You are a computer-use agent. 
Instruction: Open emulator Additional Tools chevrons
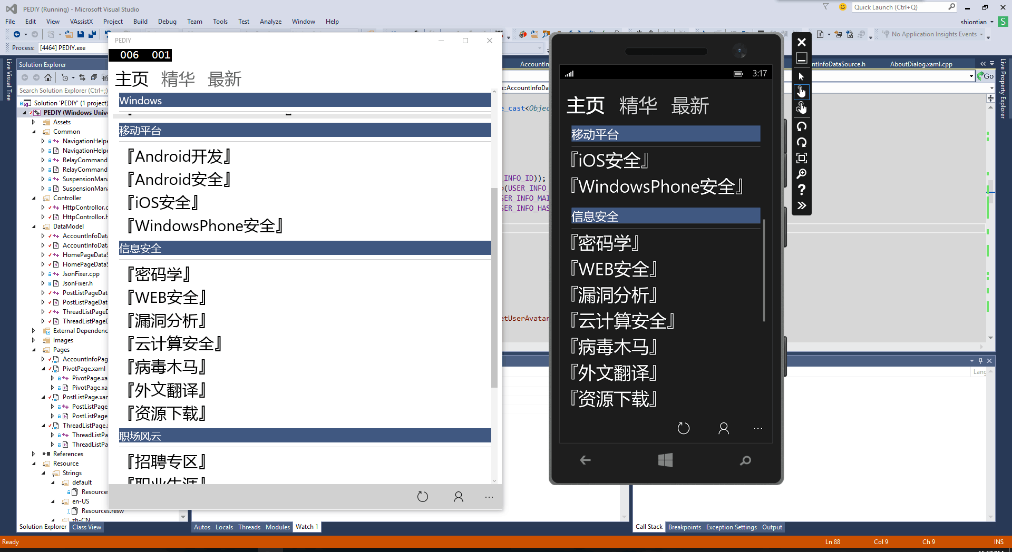(802, 205)
